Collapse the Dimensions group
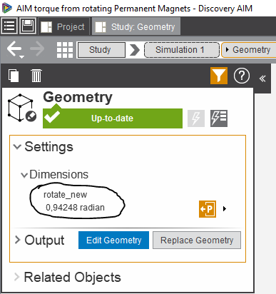276x294 pixels. [x=24, y=176]
